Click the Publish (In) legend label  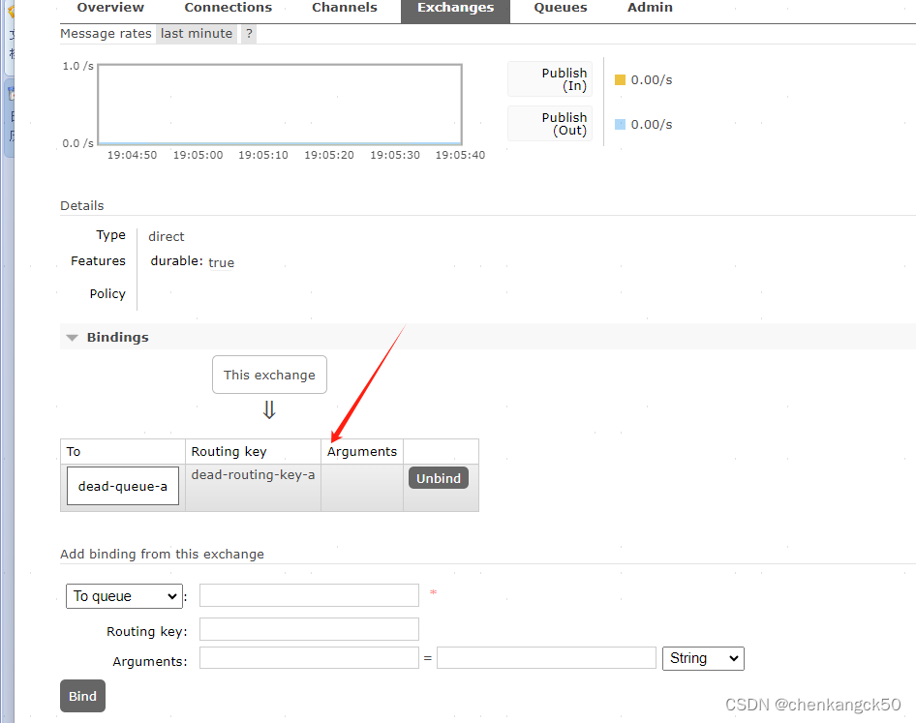(550, 78)
